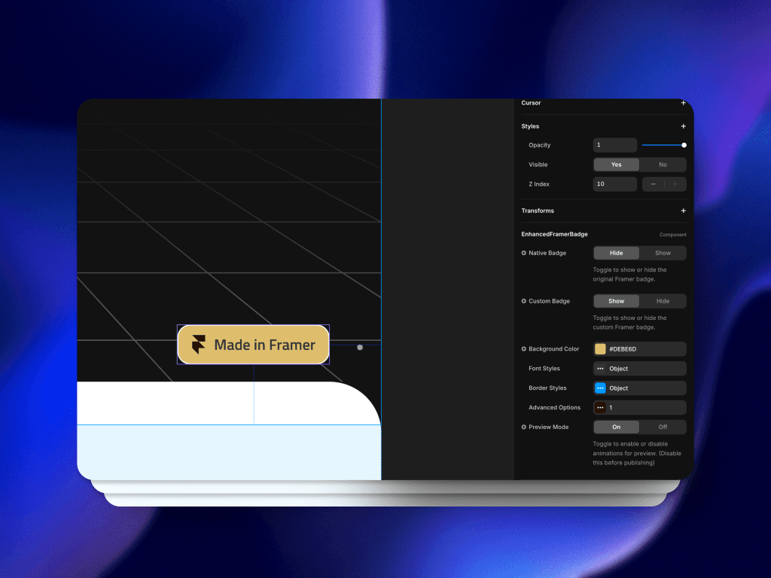Click the Background Color label
Image resolution: width=771 pixels, height=578 pixels.
point(553,349)
